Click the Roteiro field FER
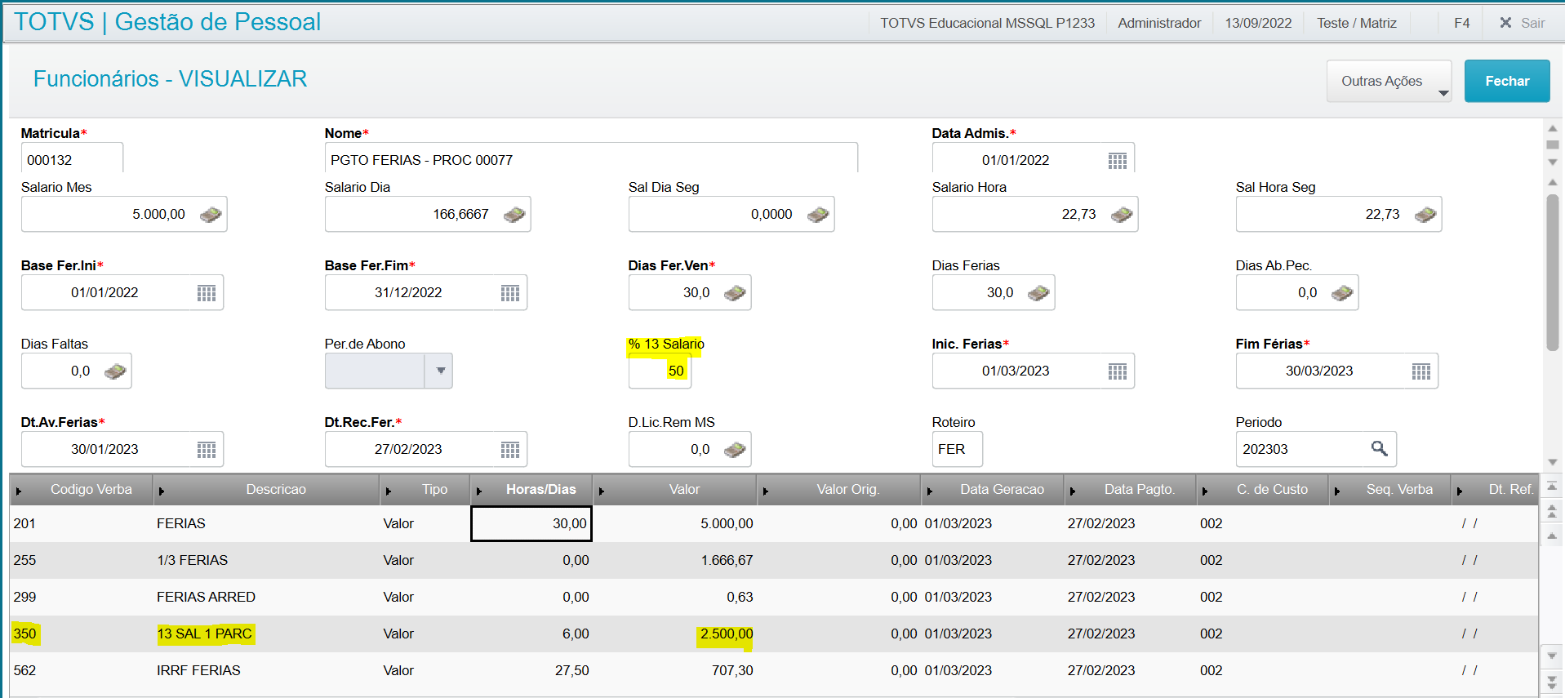The height and width of the screenshot is (698, 1565). click(957, 449)
